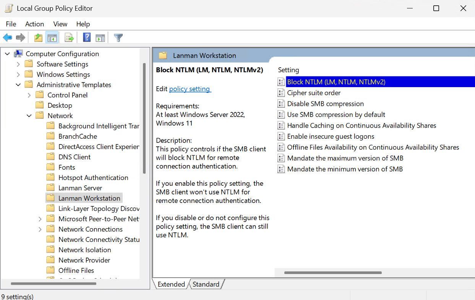Collapse the Administrative Templates node
475x300 pixels.
(x=18, y=84)
